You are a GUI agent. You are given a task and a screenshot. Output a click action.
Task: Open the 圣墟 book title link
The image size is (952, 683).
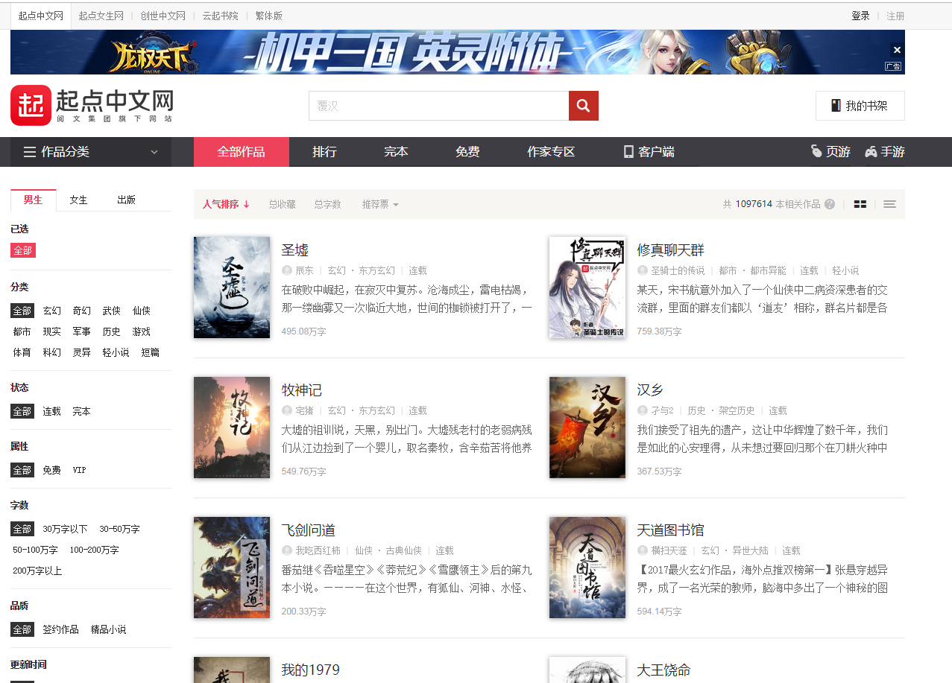pyautogui.click(x=294, y=250)
